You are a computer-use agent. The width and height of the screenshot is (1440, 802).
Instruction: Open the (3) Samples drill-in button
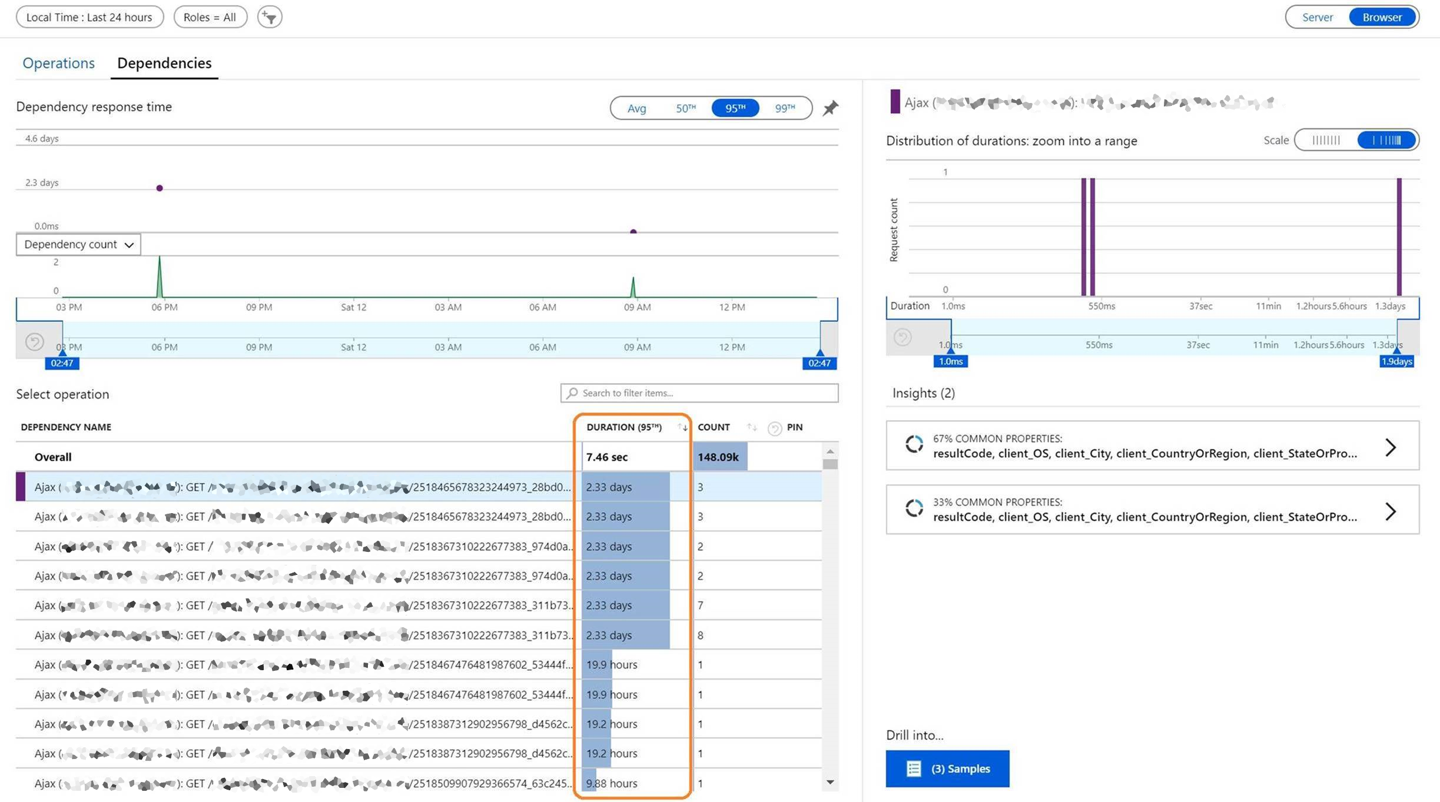coord(947,768)
